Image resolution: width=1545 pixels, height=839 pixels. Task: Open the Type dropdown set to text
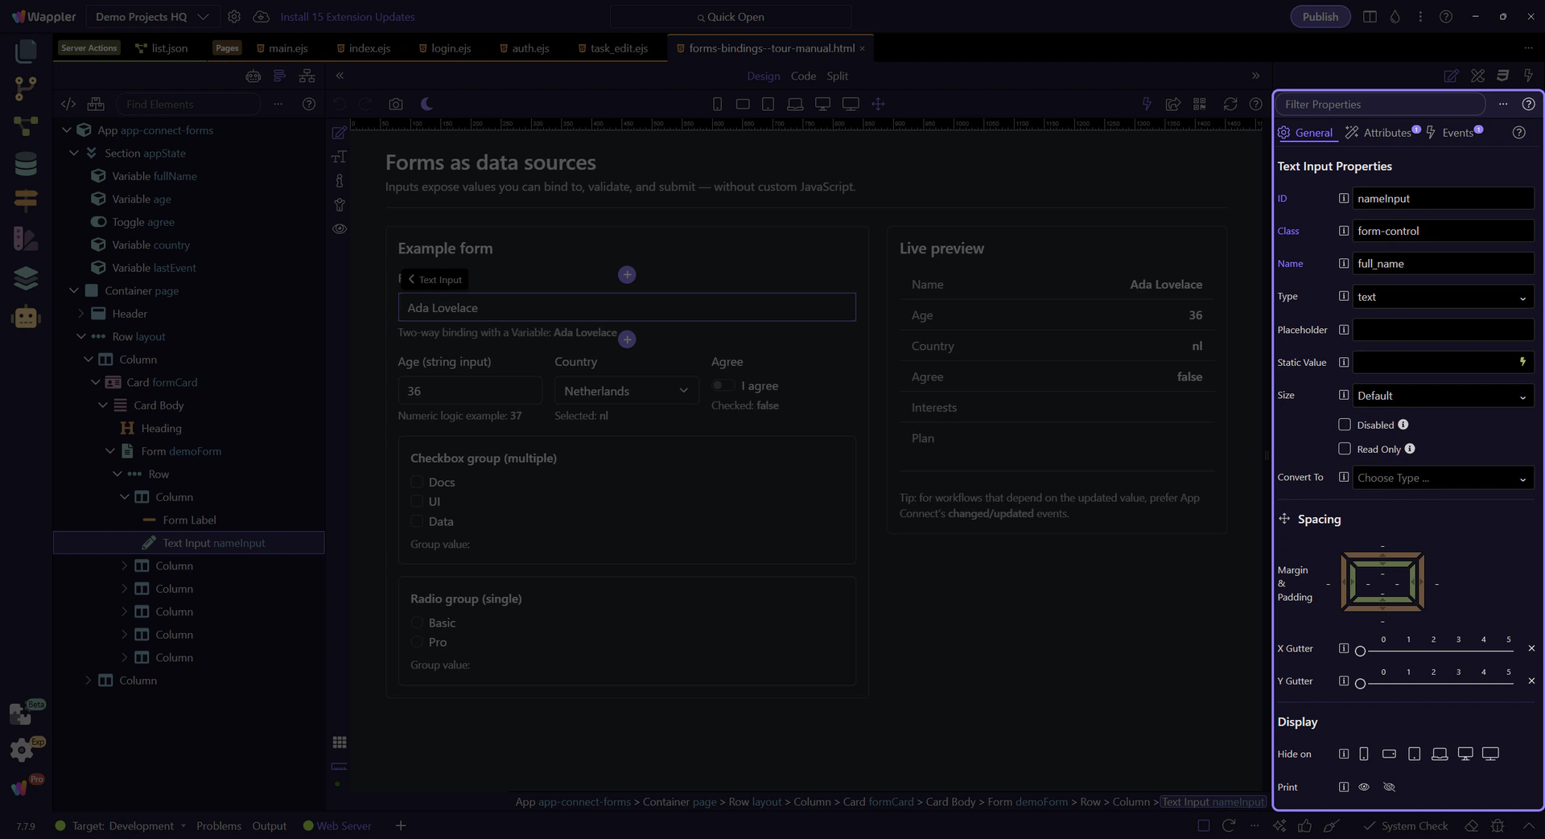pyautogui.click(x=1442, y=297)
